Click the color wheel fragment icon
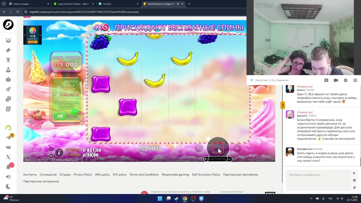Image resolution: width=361 pixels, height=203 pixels. point(32,30)
